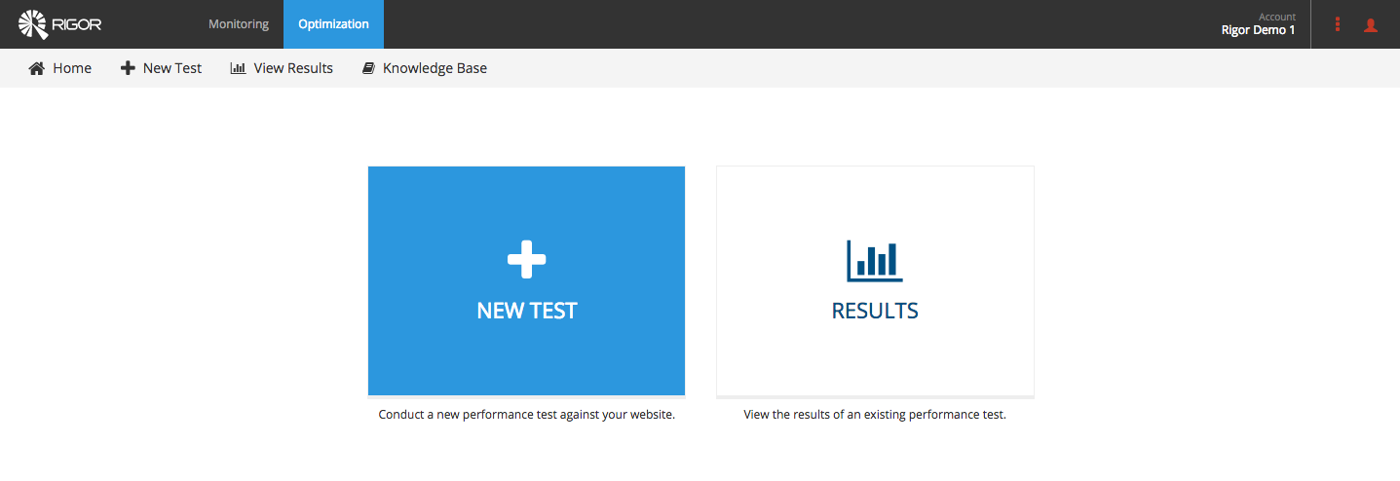Viewport: 1400px width, 481px height.
Task: Click the large bar chart icon in Results tile
Action: click(875, 260)
